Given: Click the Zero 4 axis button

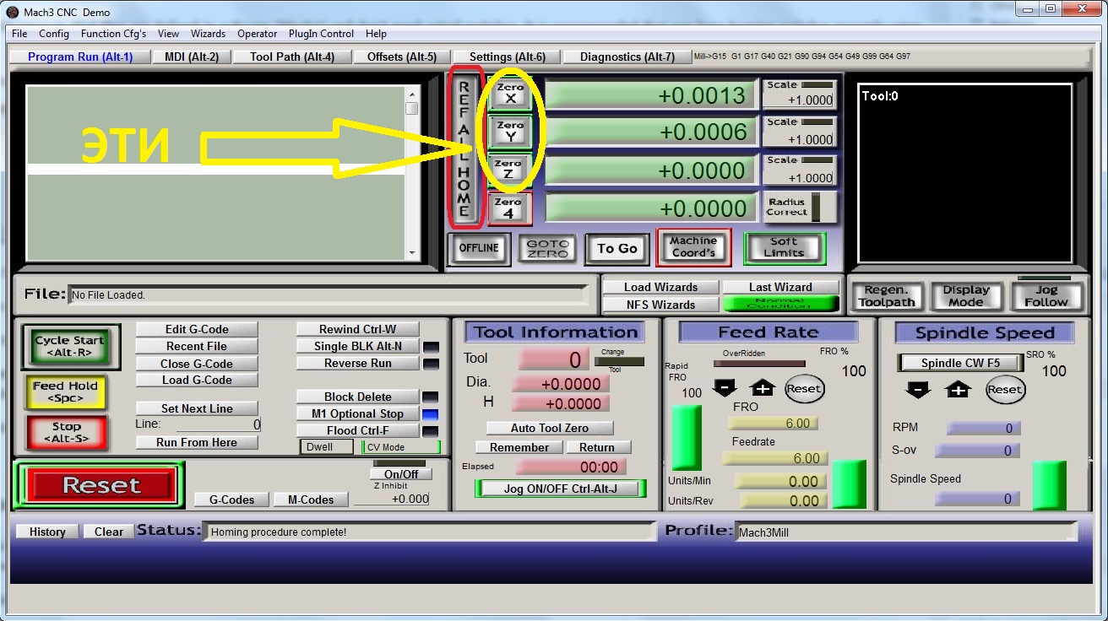Looking at the screenshot, I should tap(509, 208).
